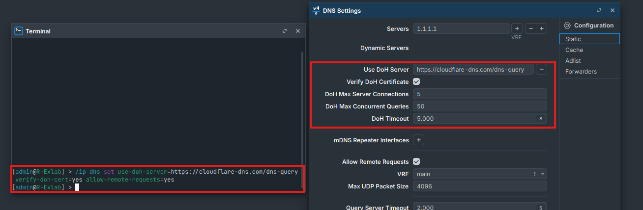Click the DoH Max Concurrent Queries field
The height and width of the screenshot is (210, 643).
point(480,106)
